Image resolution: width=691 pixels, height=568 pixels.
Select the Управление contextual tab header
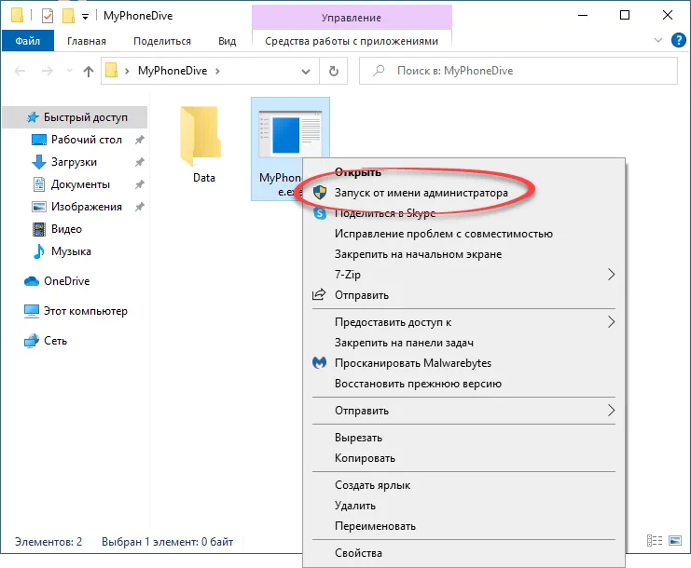[352, 18]
